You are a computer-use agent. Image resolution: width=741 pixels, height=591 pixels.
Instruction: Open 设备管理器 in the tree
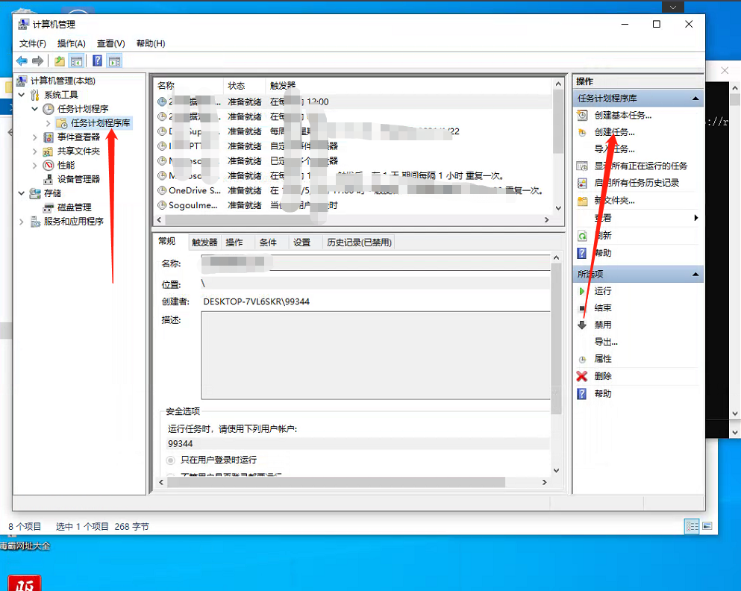pos(78,179)
